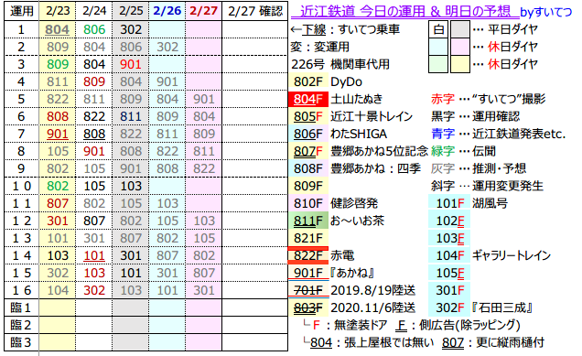The width and height of the screenshot is (582, 356).
Task: Click red 807 in operation row 11
Action: [x=58, y=203]
